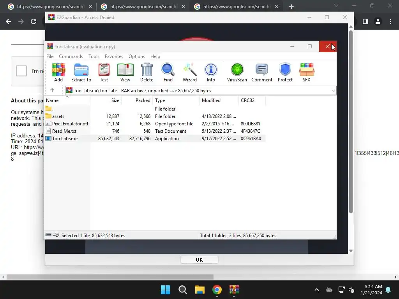Screen dimensions: 399x299
Task: Click the Add toolbar icon in WinRAR
Action: (58, 72)
